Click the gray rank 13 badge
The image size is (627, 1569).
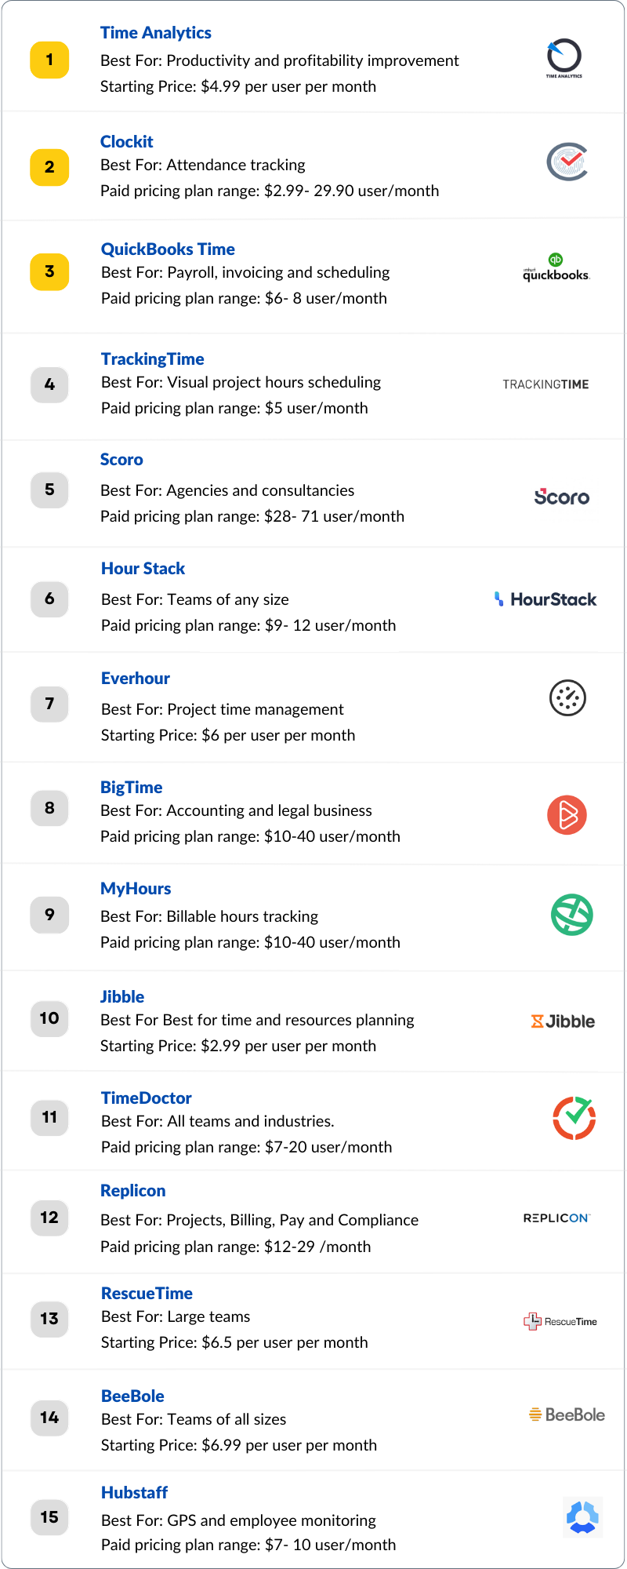[x=49, y=1319]
